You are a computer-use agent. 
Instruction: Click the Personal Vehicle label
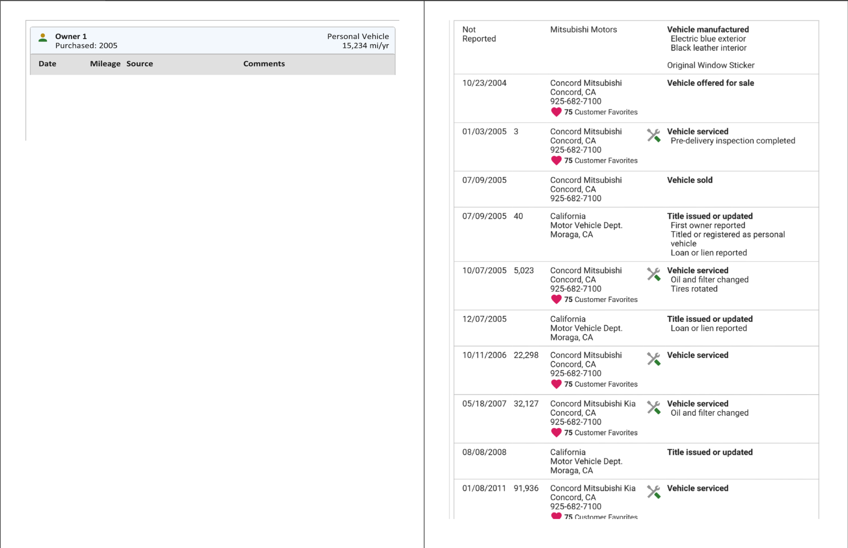pos(358,37)
